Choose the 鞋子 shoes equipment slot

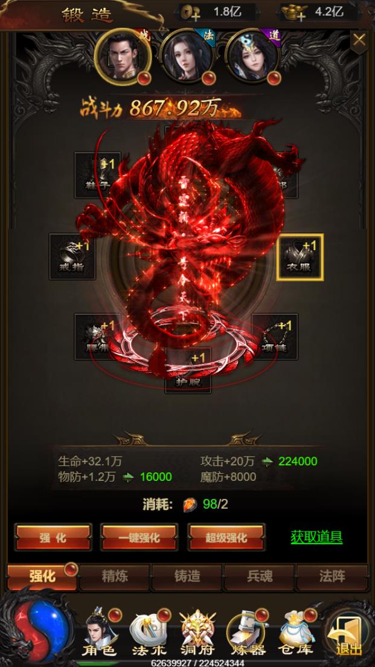(97, 175)
